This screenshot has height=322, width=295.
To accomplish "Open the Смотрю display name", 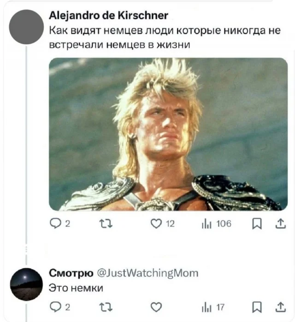I will pos(71,273).
